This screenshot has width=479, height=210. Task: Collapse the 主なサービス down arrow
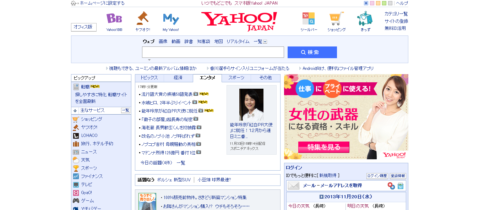pyautogui.click(x=75, y=111)
